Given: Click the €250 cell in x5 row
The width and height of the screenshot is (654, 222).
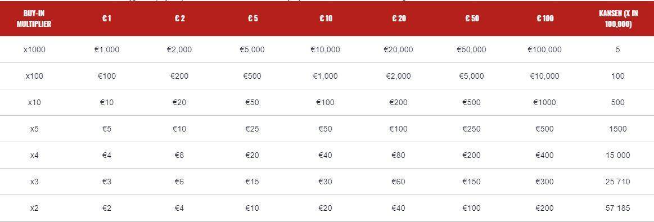Looking at the screenshot, I should coord(471,129).
